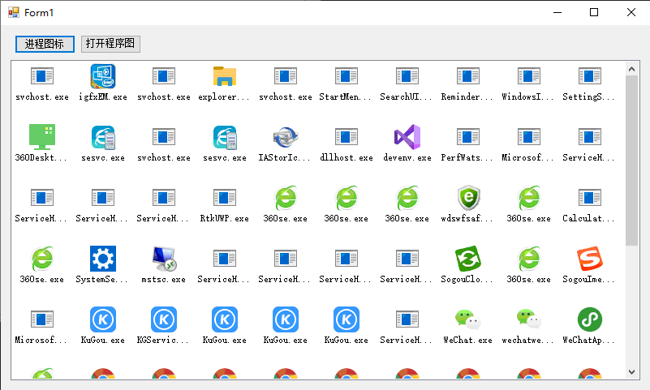
Task: Select the Reminder... process item
Action: (x=468, y=84)
